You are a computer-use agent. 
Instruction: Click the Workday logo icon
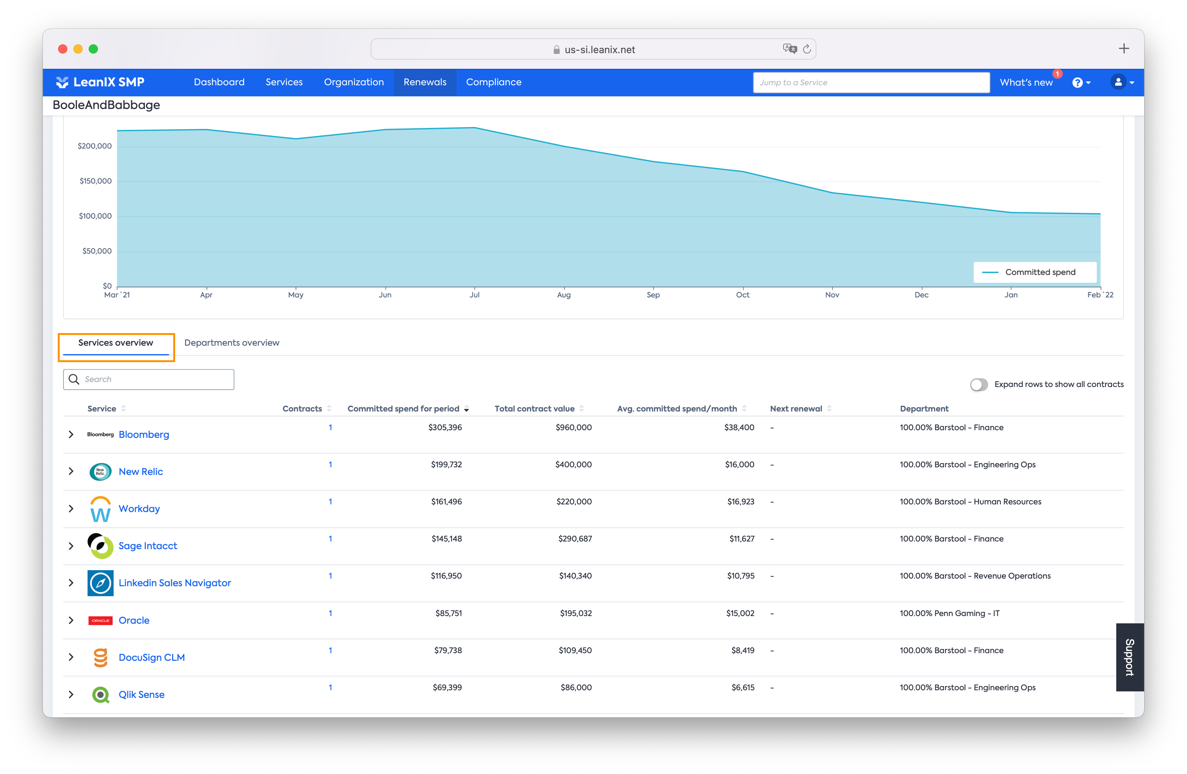[100, 509]
